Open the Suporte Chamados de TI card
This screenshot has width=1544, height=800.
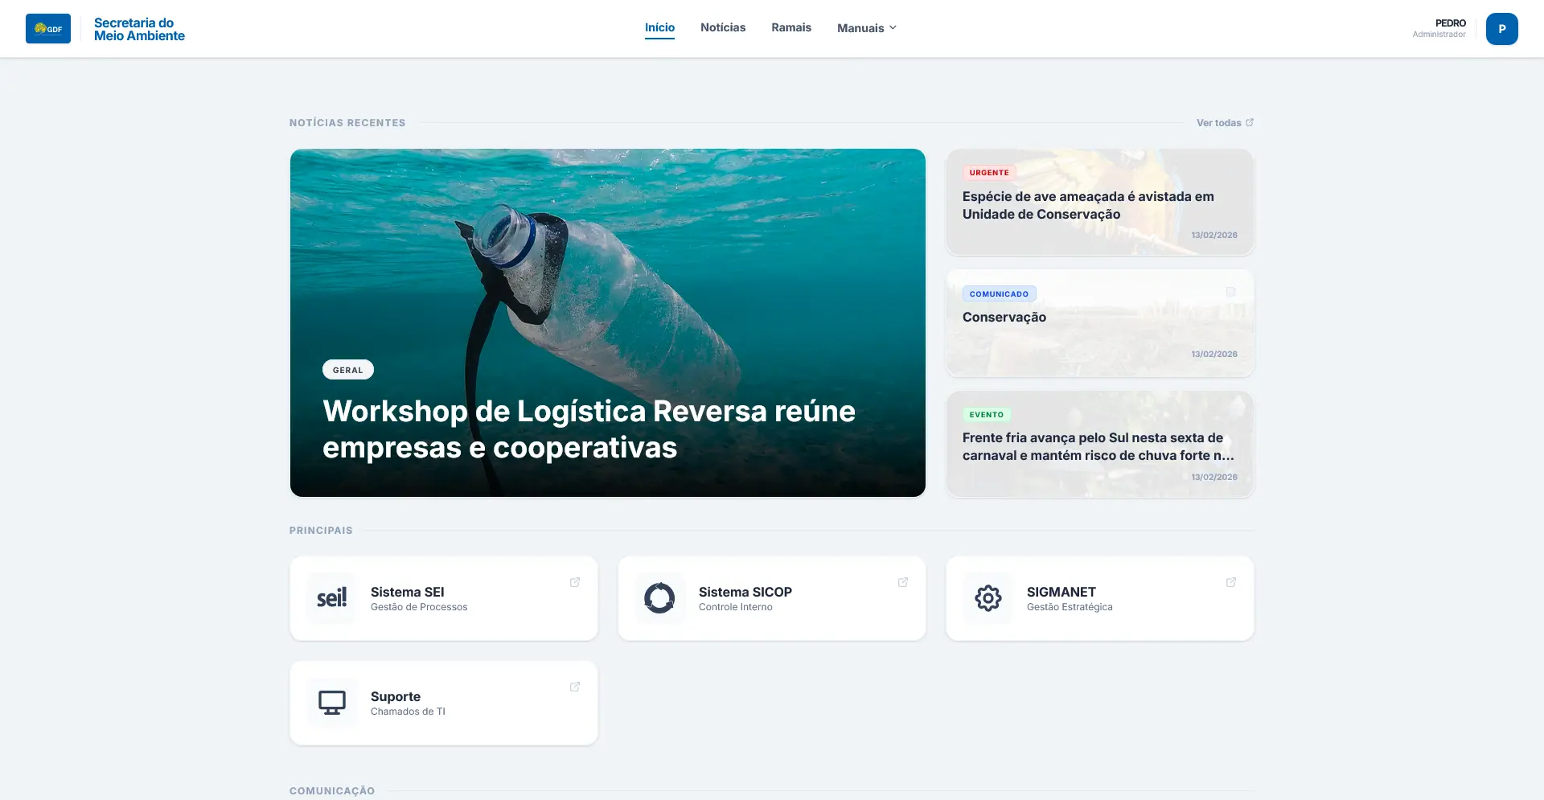(444, 703)
